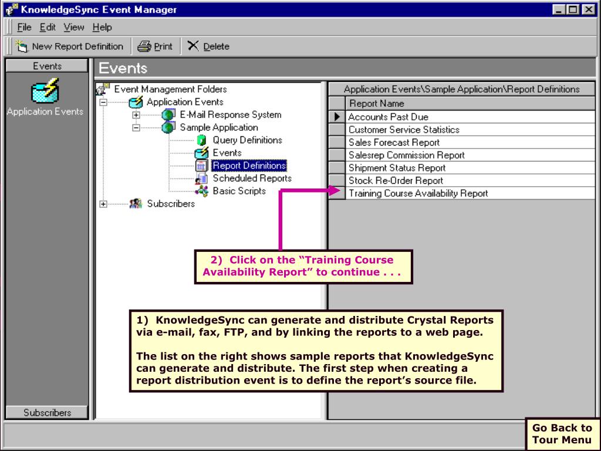Image resolution: width=601 pixels, height=451 pixels.
Task: Select the Customer Service Statistics report
Action: point(470,130)
